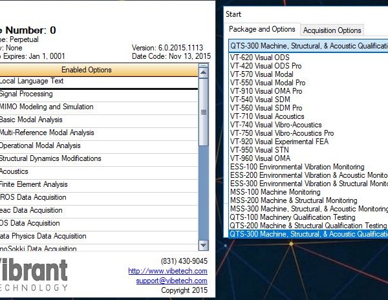Screen dimensions: 388x300
Task: Open the Package and Options tab
Action: click(261, 30)
